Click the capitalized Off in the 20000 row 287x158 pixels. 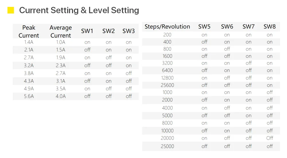[x=269, y=138]
